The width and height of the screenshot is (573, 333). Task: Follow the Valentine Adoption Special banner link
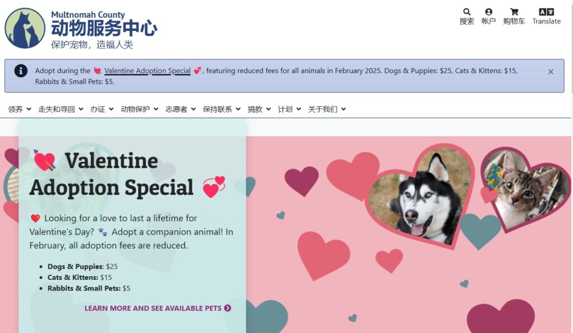(x=147, y=71)
